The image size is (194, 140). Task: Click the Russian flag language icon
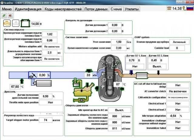click(190, 8)
